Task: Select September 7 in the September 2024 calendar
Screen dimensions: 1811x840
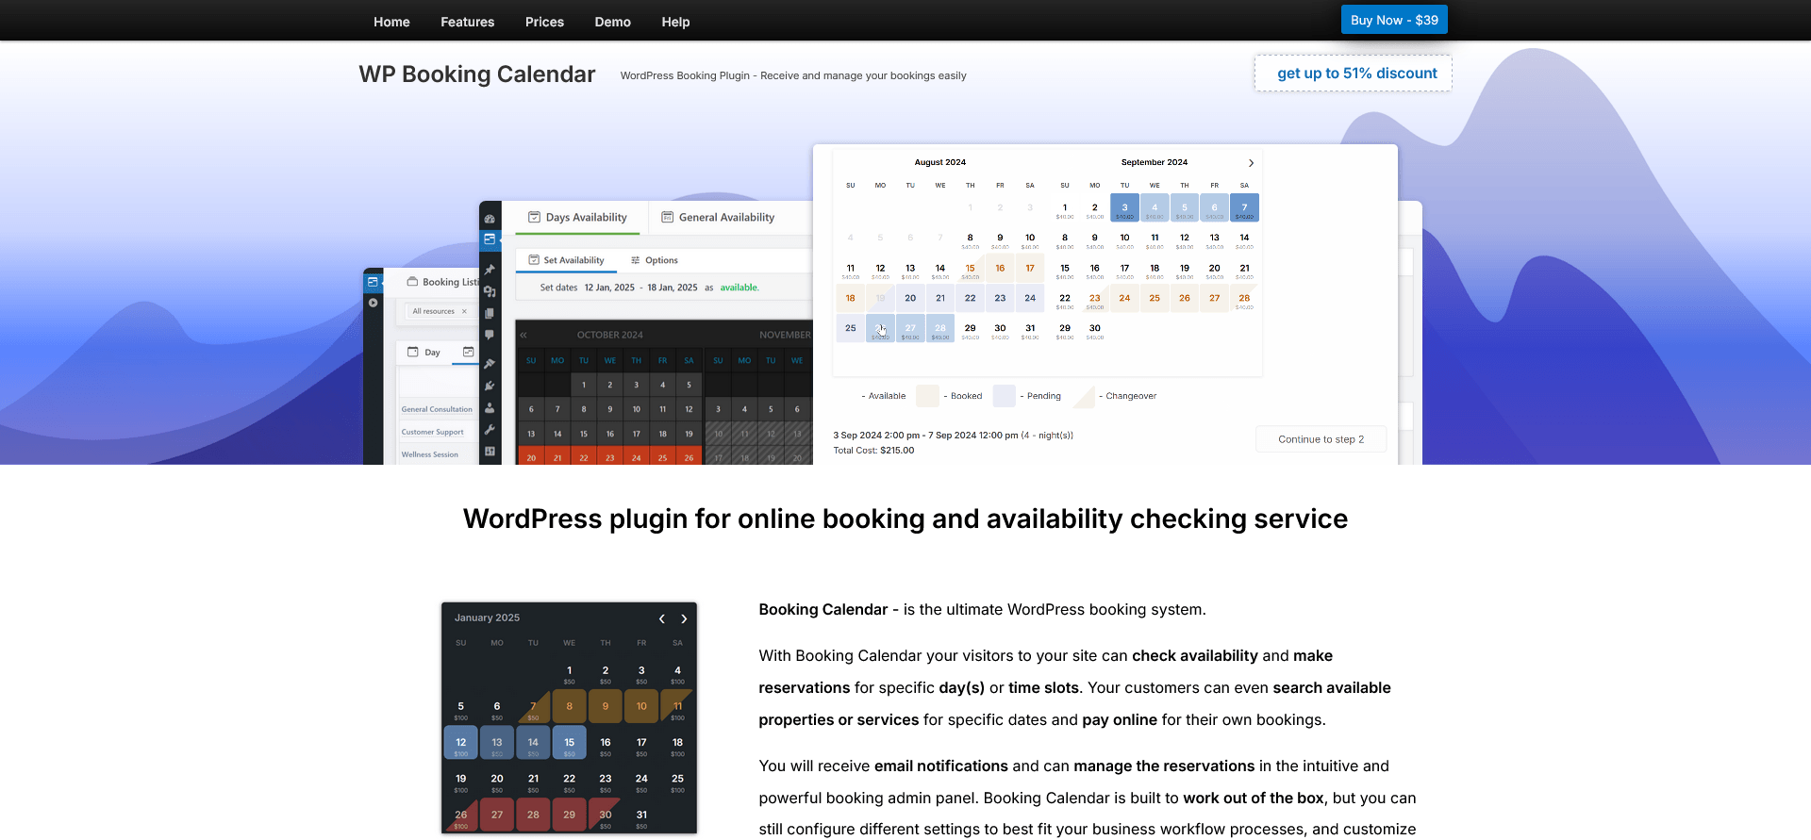Action: (x=1244, y=208)
